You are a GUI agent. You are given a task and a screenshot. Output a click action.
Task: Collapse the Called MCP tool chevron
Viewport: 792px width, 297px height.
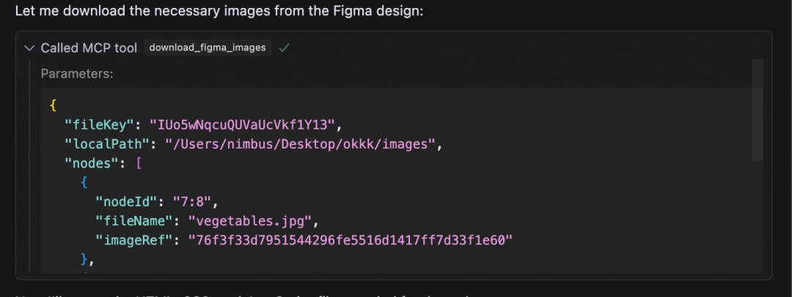point(29,48)
